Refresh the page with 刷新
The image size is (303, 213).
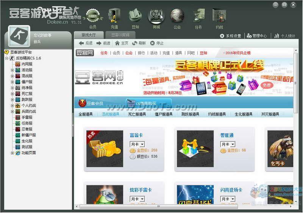[x=139, y=43]
